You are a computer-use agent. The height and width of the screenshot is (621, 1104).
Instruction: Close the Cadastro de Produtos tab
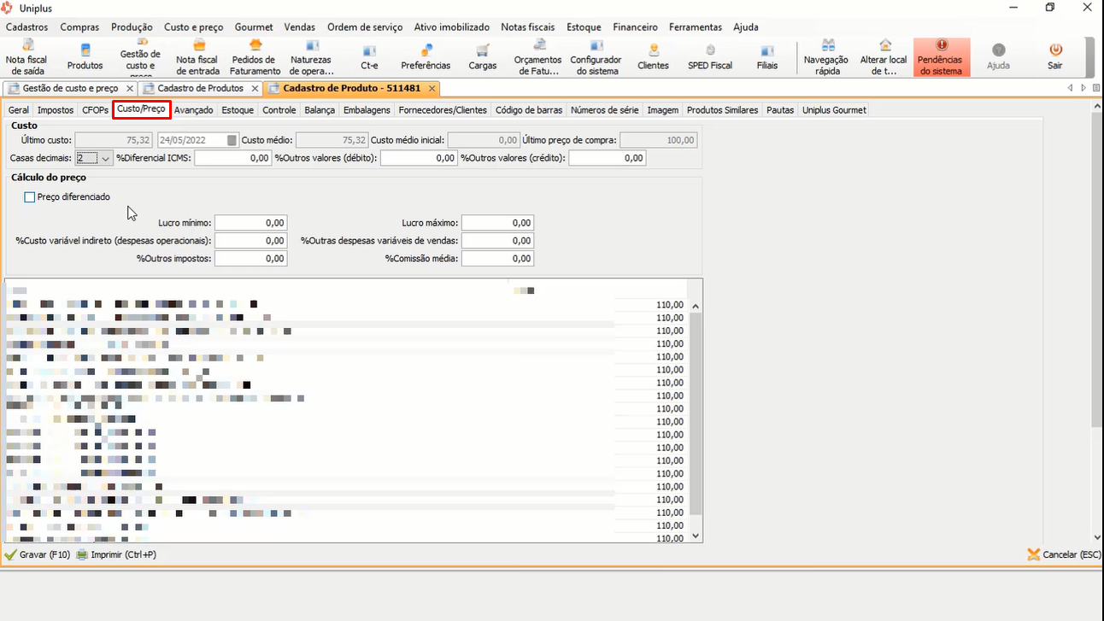click(x=253, y=88)
